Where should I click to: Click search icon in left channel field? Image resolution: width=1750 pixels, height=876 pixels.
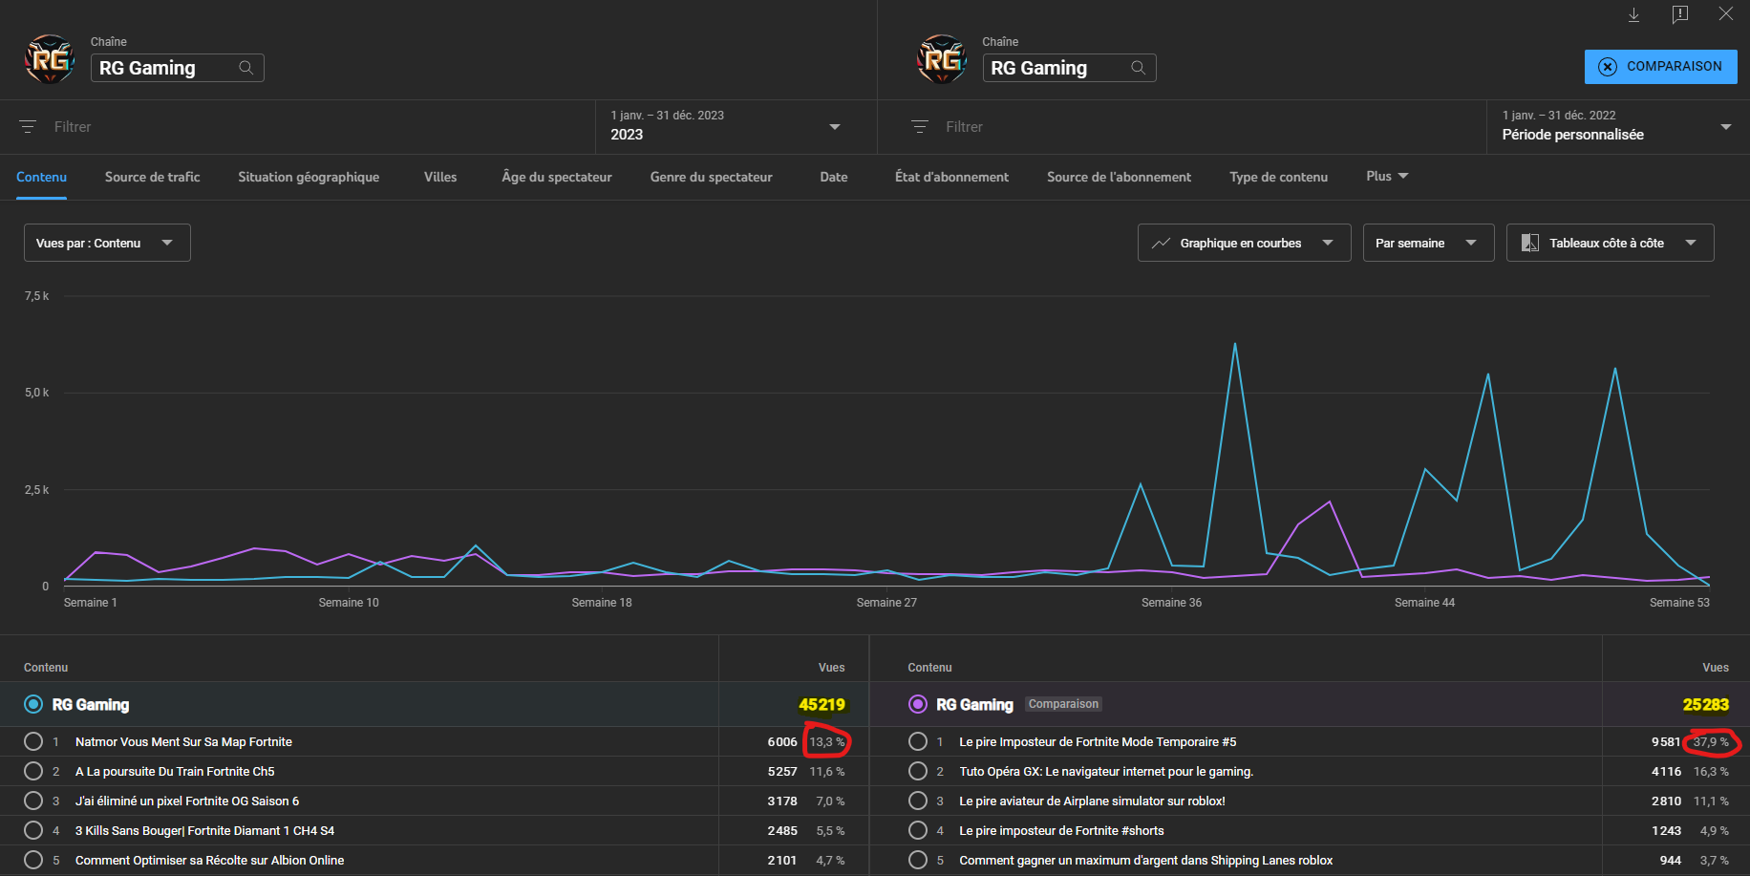(x=245, y=68)
